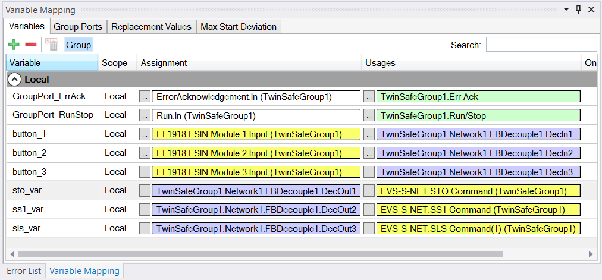Click the horizontal scrollbar right arrow
The width and height of the screenshot is (602, 280).
(591, 254)
